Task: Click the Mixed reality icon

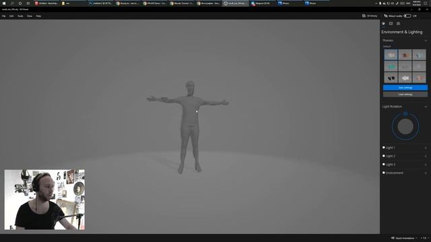Action: click(386, 16)
